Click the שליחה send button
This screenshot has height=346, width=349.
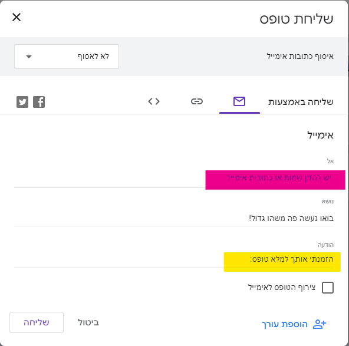click(37, 322)
